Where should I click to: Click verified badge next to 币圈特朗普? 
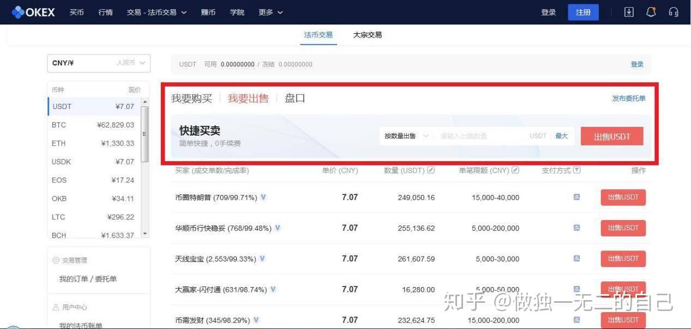[263, 197]
